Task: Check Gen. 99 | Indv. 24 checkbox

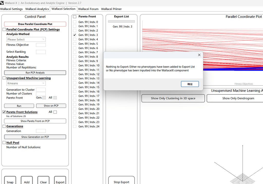Action: pos(75,126)
